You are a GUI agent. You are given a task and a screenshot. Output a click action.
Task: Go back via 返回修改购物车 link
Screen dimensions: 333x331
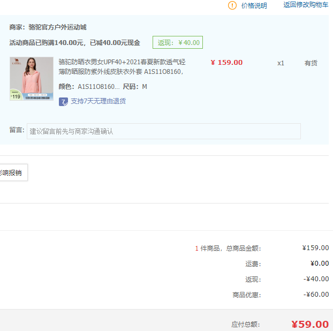[306, 5]
